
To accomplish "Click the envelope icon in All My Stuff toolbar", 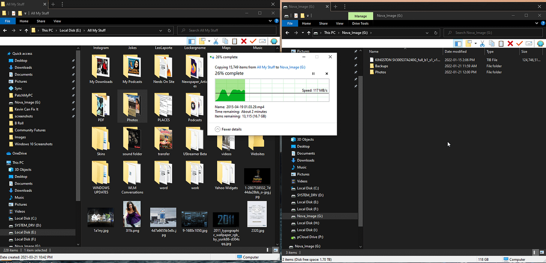I will (262, 41).
